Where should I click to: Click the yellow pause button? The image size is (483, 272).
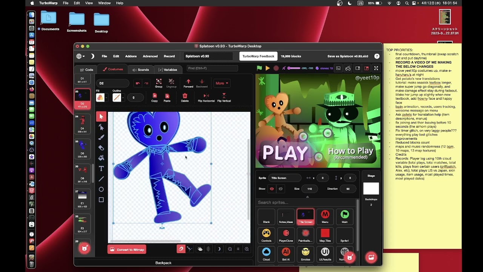pyautogui.click(x=268, y=68)
